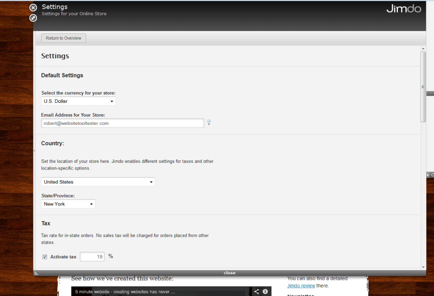
Task: Uncheck the Activate tax checkbox
Action: (45, 257)
